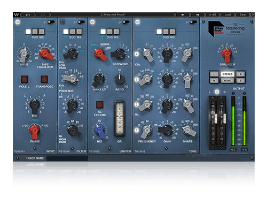Select tone band 4 number button

pyautogui.click(x=137, y=54)
